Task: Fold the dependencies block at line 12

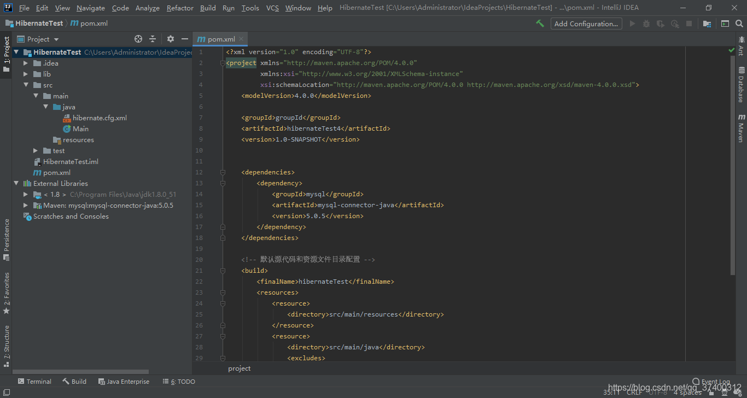Action: (x=223, y=172)
